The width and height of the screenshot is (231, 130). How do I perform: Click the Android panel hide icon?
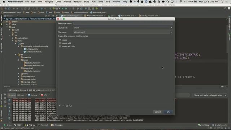click(x=226, y=87)
